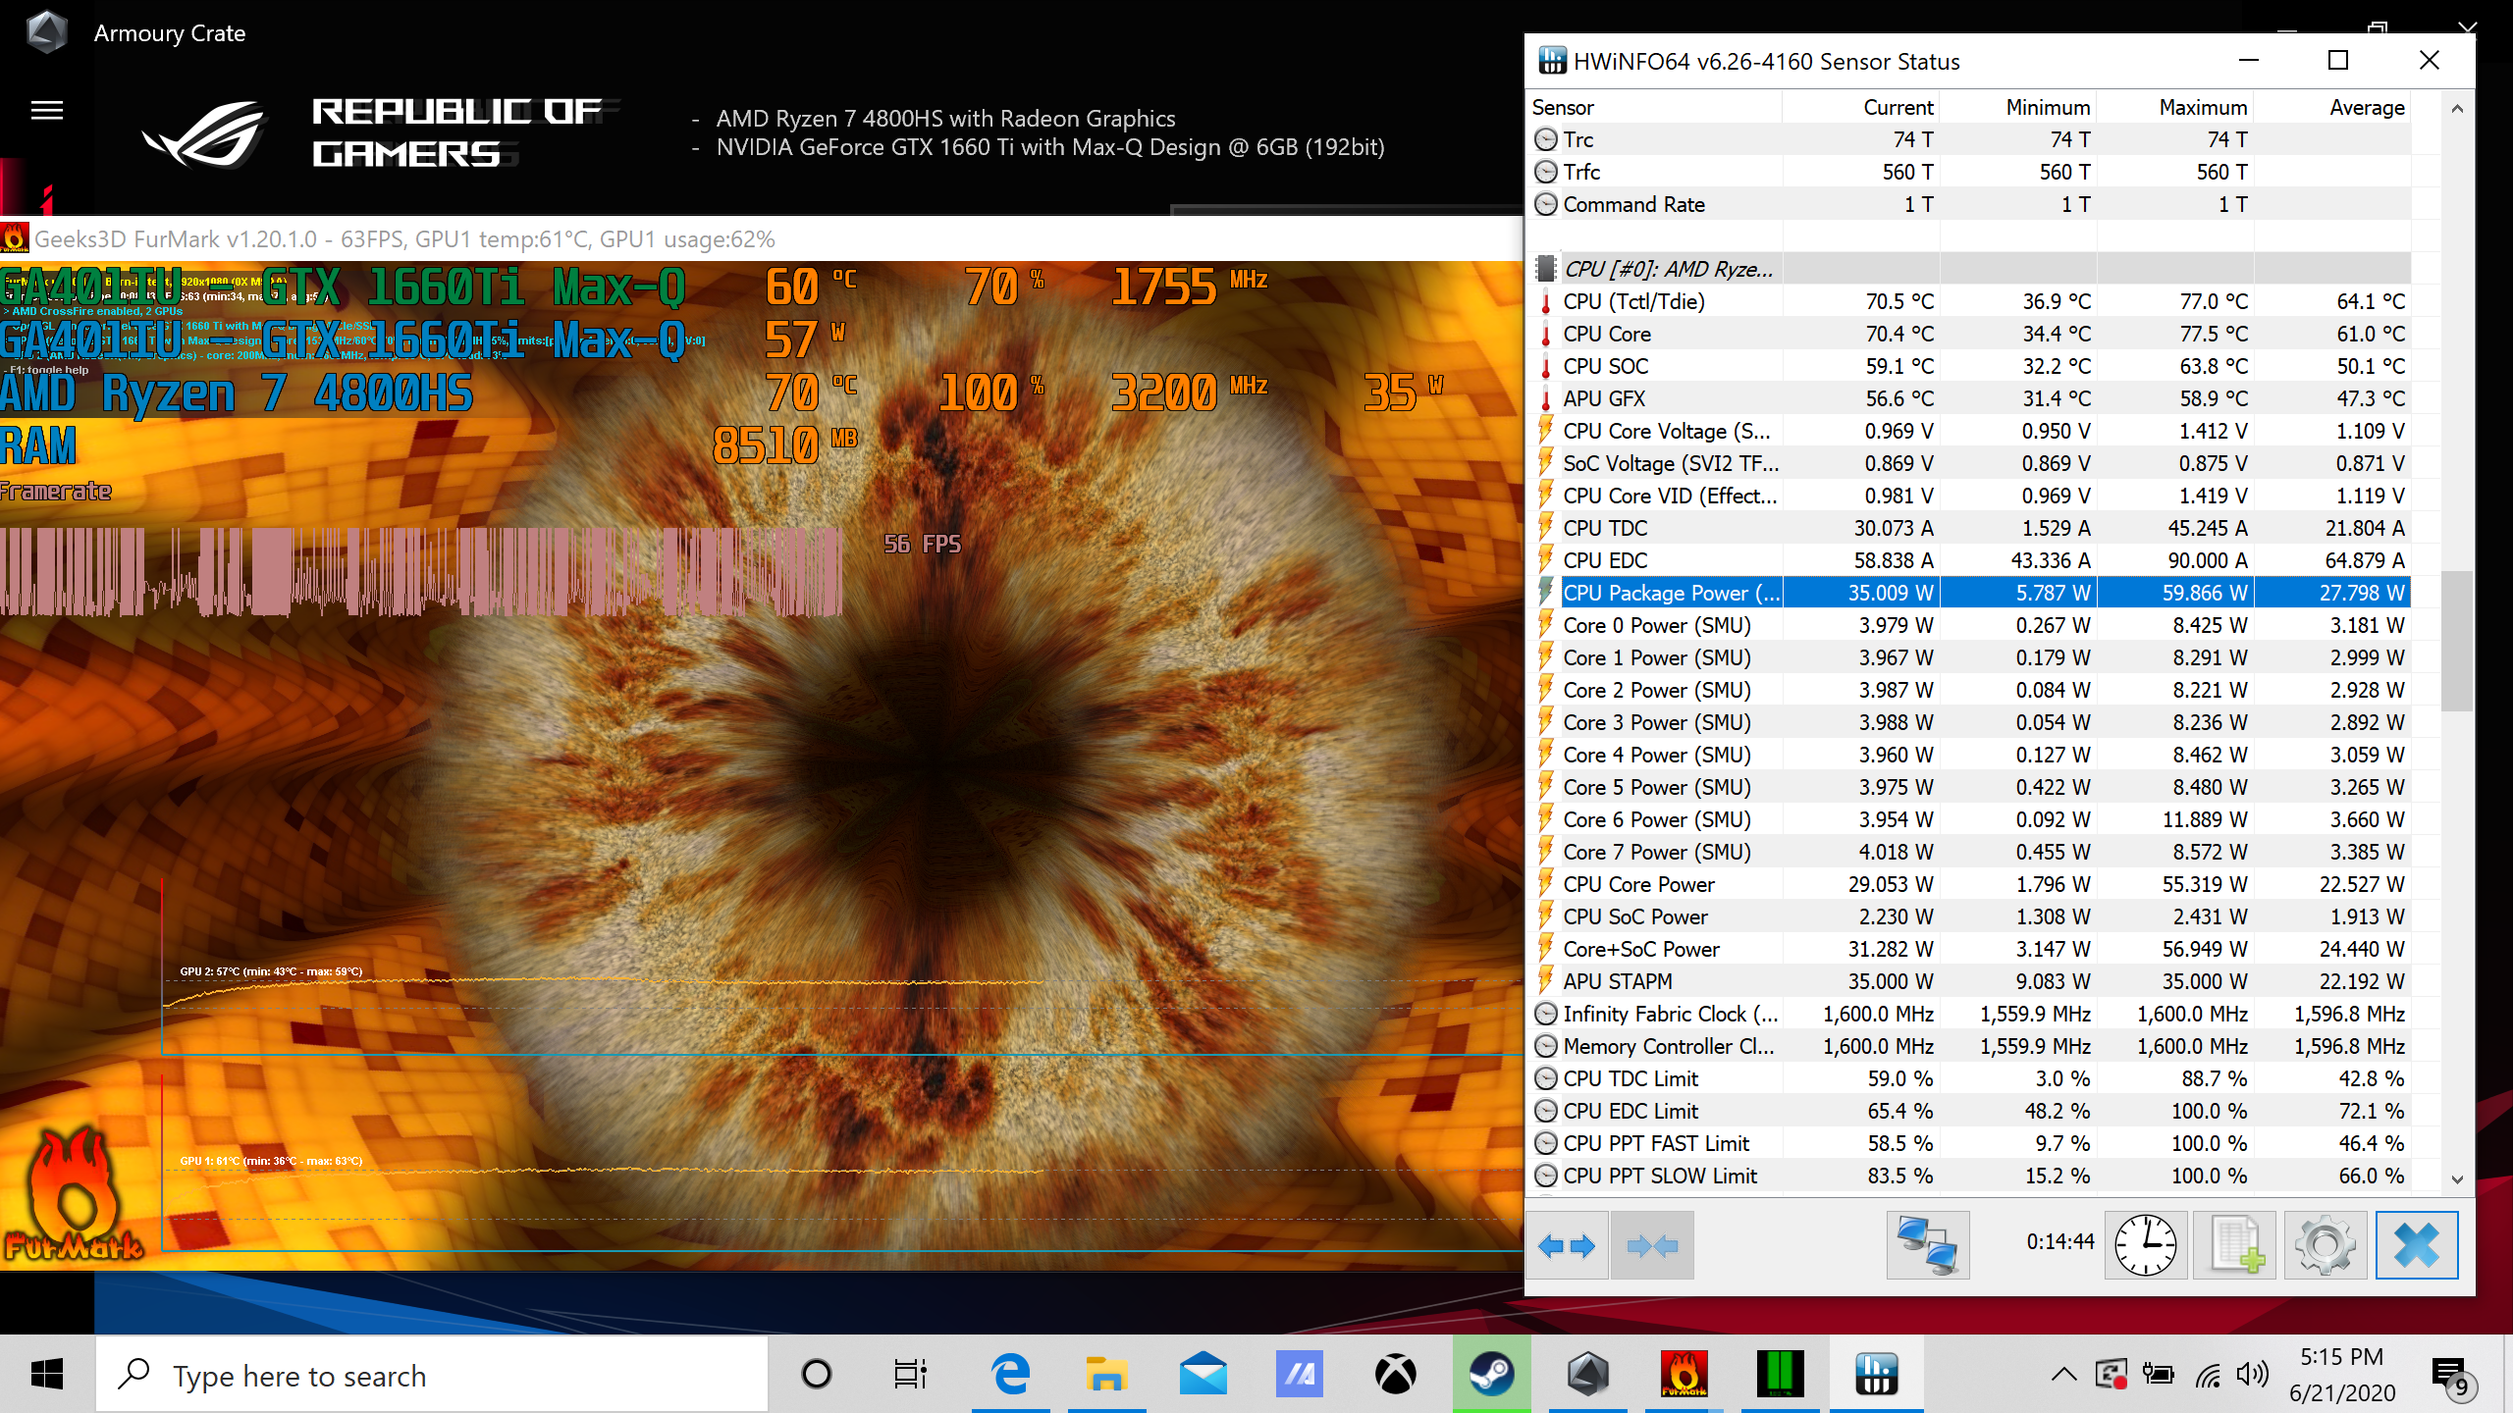Click the Maximum column header
The width and height of the screenshot is (2513, 1413).
pos(2175,107)
